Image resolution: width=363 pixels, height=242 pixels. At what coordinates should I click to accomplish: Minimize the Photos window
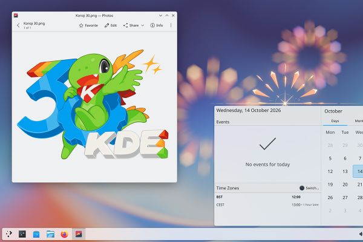click(x=160, y=16)
